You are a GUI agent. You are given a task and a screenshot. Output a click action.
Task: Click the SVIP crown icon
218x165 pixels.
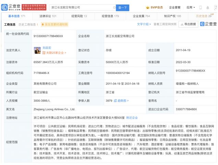point(147,8)
